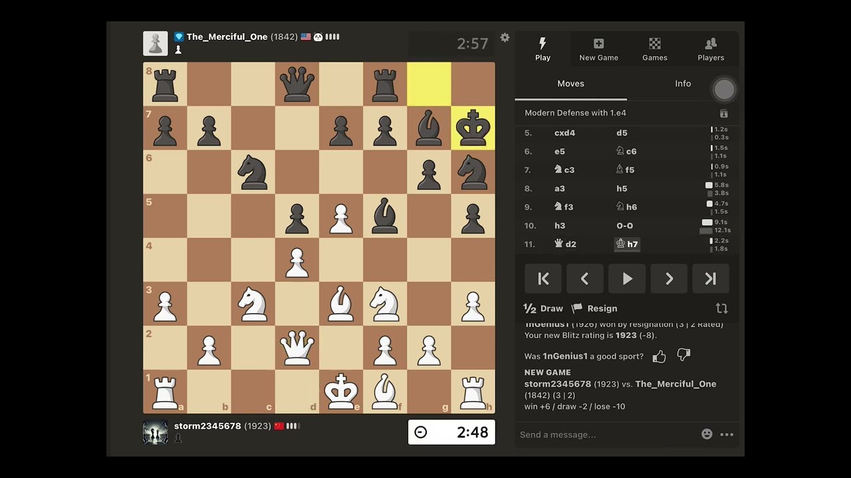Image resolution: width=851 pixels, height=478 pixels.
Task: Select the white knight on f3
Action: [x=385, y=304]
